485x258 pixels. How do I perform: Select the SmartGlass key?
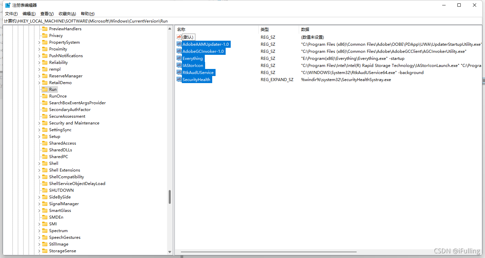pos(60,210)
